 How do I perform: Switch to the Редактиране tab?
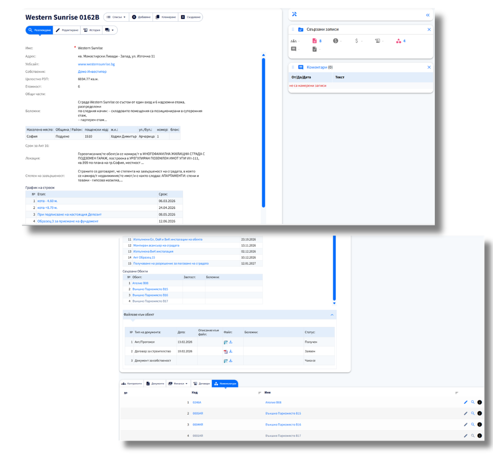click(67, 30)
